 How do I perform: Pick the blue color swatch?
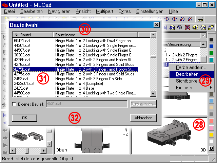pyautogui.click(x=211, y=46)
